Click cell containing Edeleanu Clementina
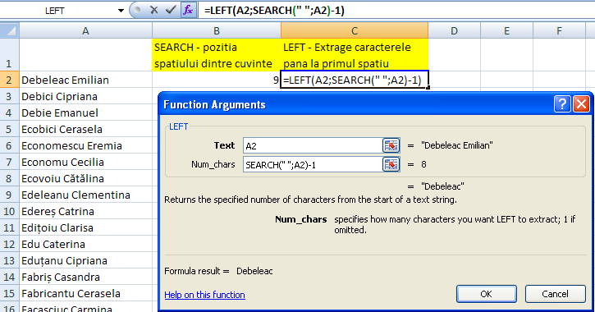 85,195
